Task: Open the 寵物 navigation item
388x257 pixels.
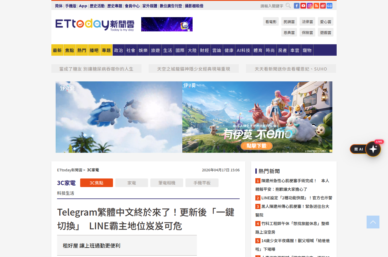Action: (307, 50)
